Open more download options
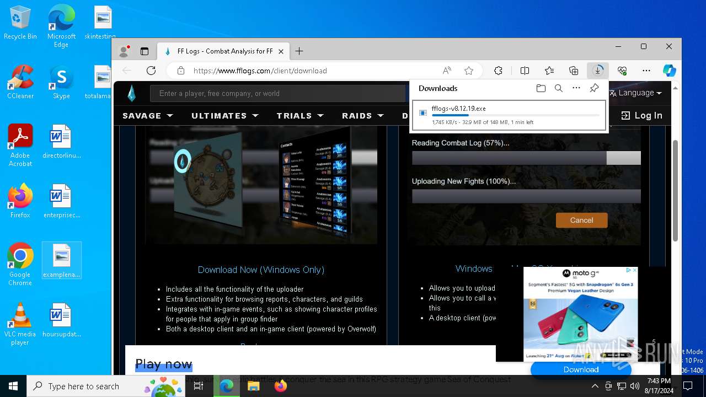The width and height of the screenshot is (706, 397). (576, 88)
